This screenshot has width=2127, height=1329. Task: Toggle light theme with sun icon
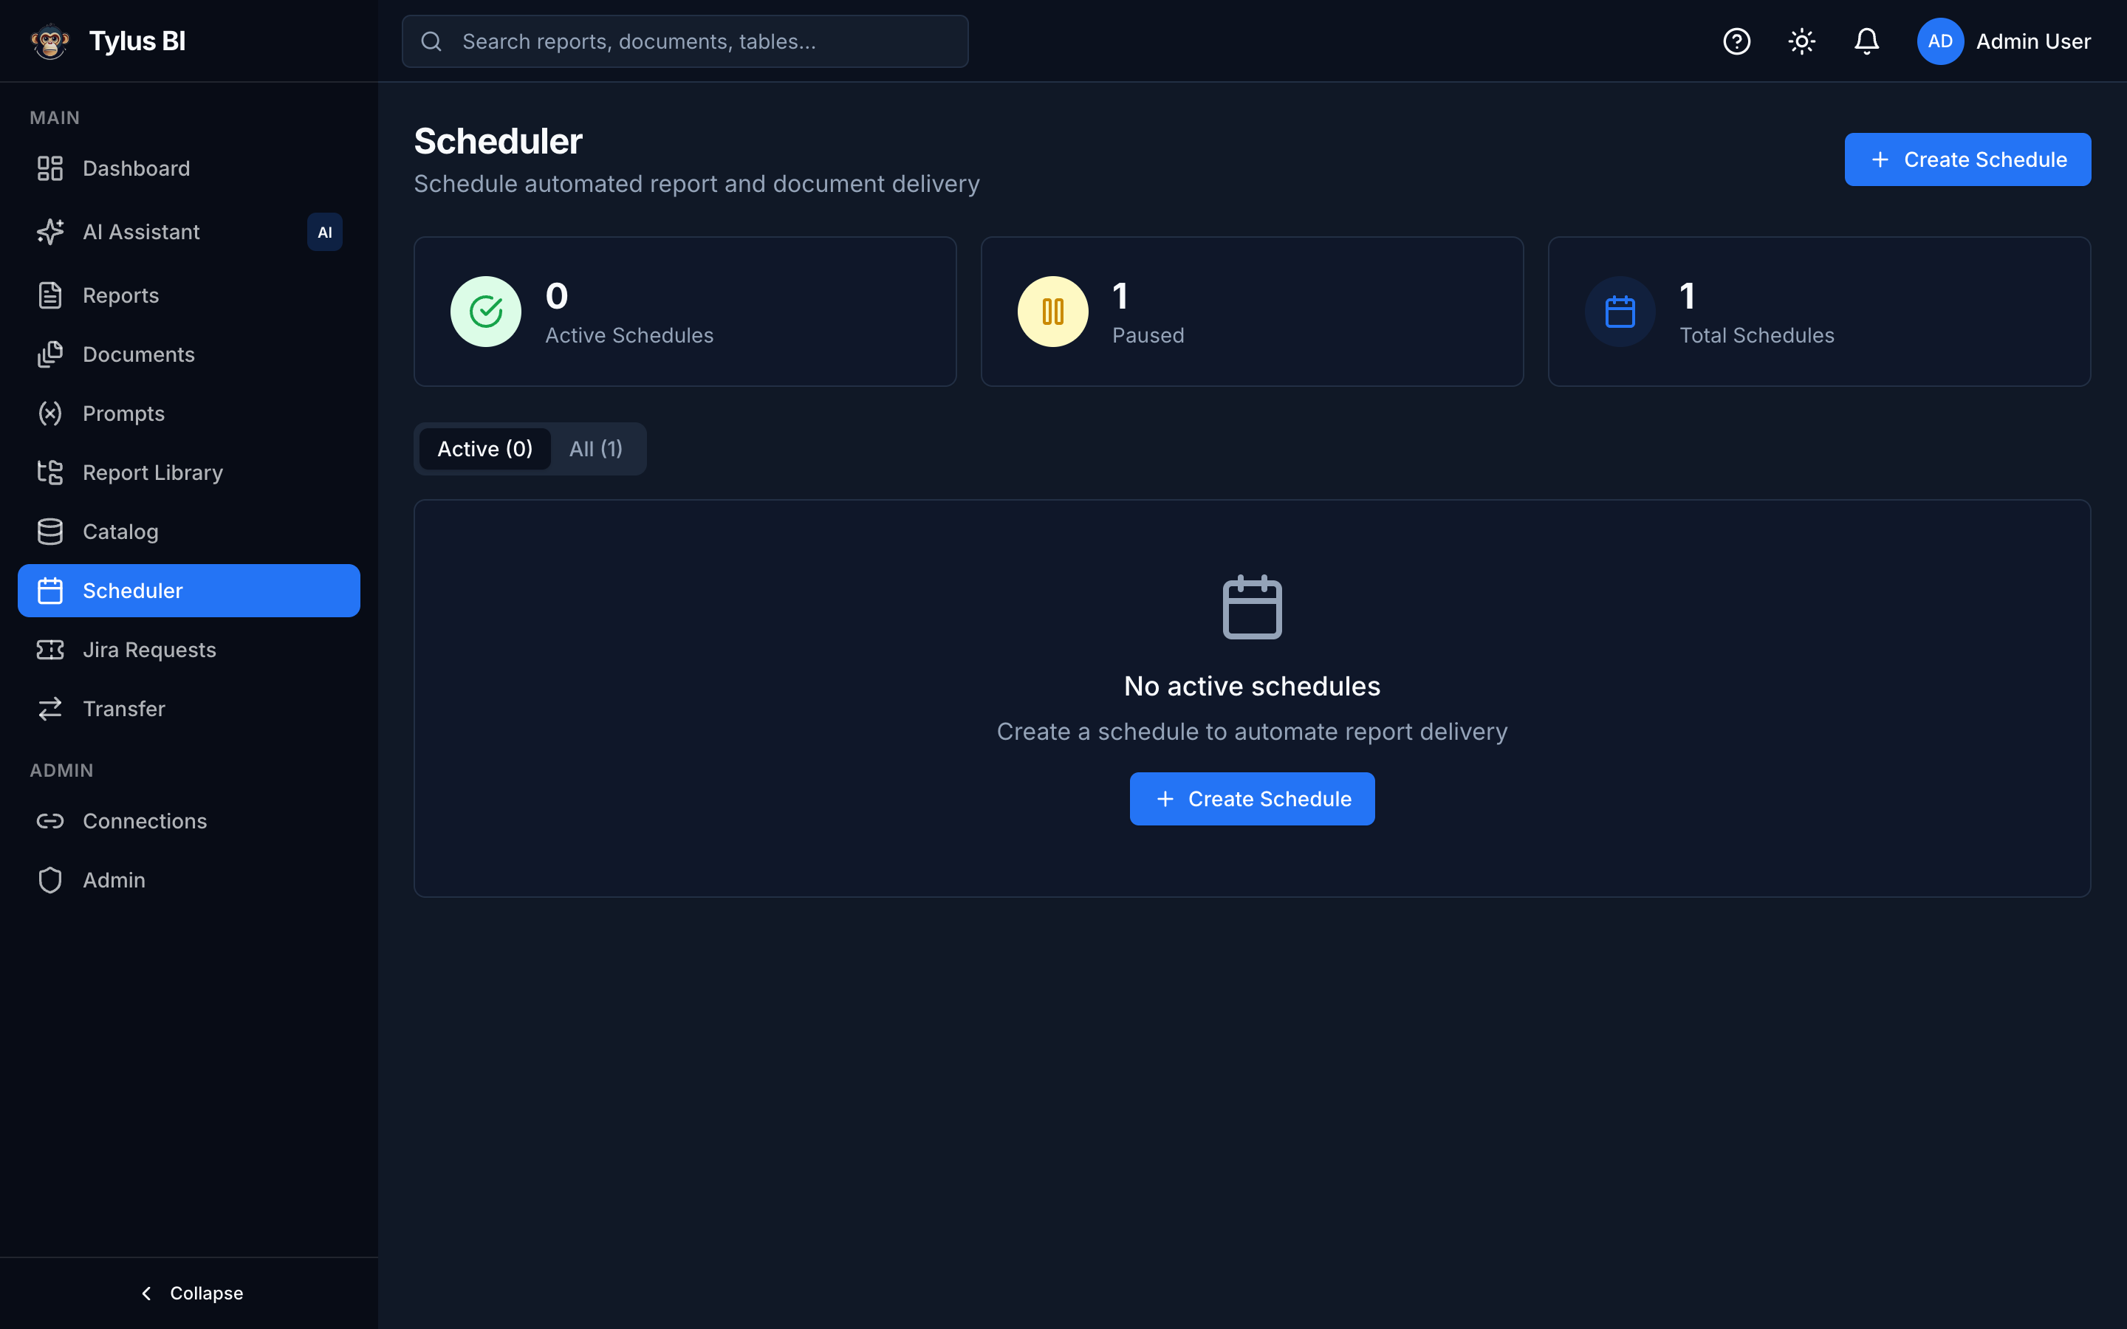tap(1801, 41)
